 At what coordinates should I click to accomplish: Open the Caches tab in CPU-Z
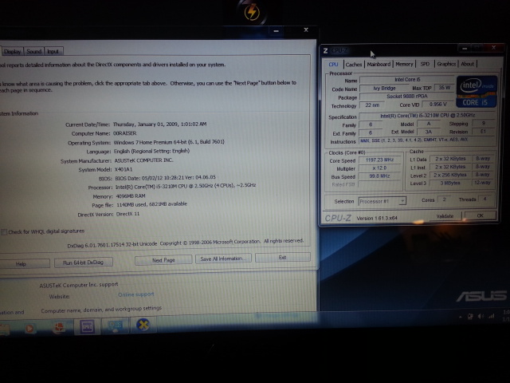click(354, 65)
